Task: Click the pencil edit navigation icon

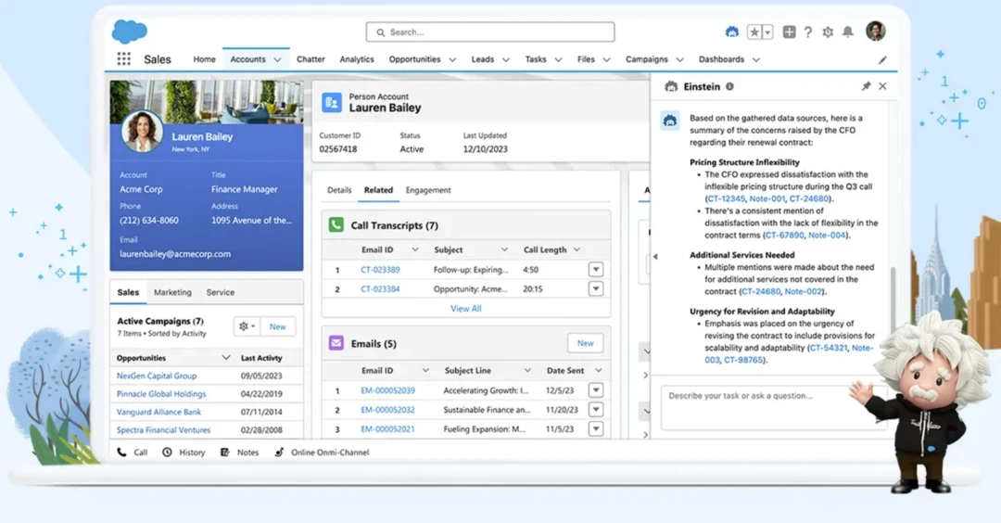Action: pos(882,59)
